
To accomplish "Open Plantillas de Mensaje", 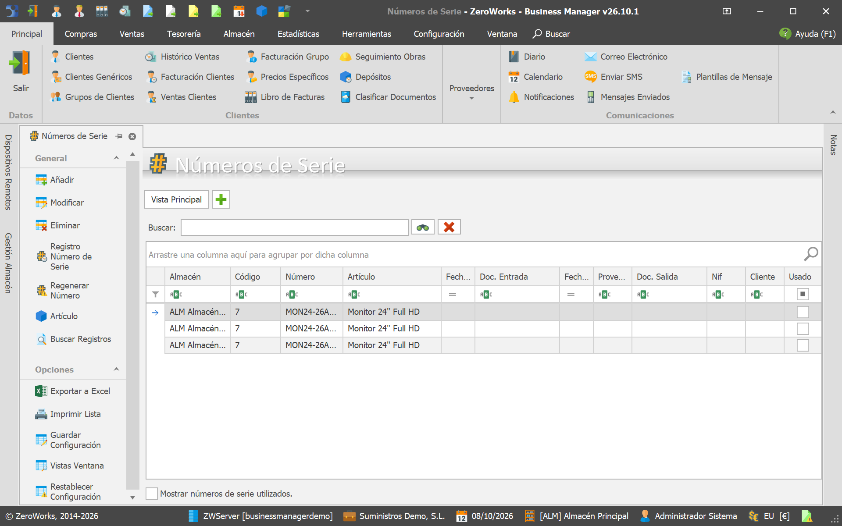I will [727, 77].
